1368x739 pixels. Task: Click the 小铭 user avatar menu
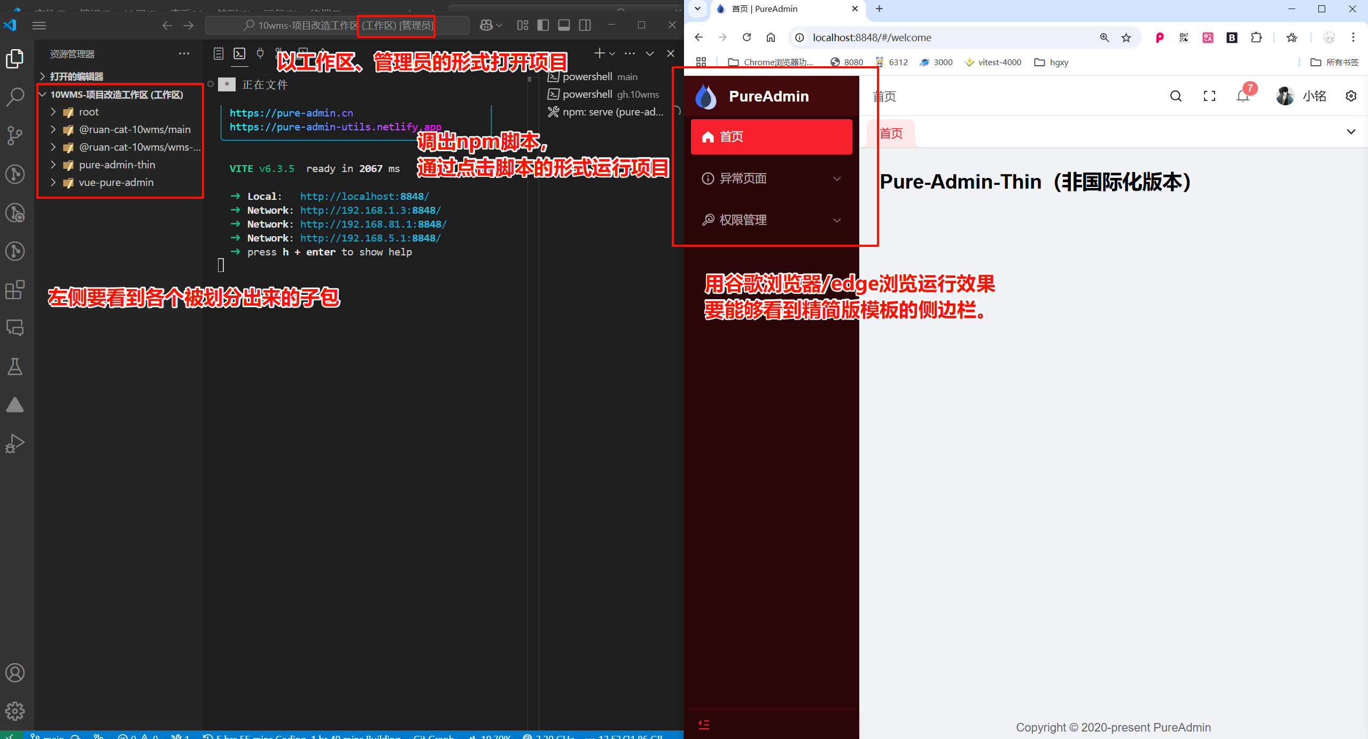tap(1301, 96)
